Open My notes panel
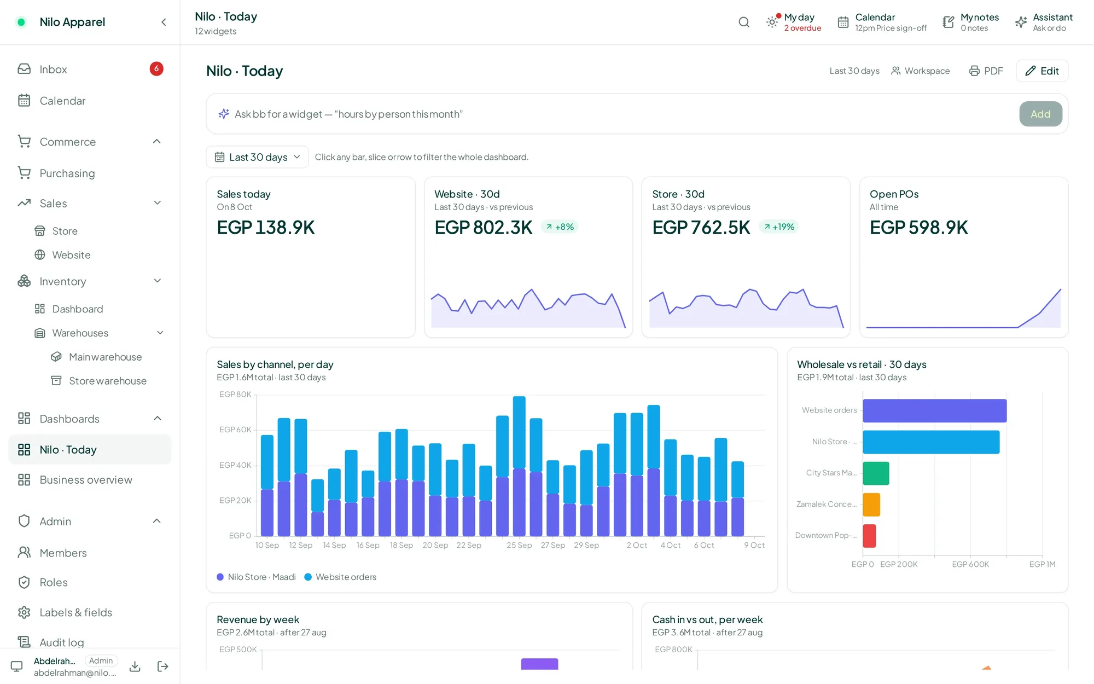Image resolution: width=1094 pixels, height=684 pixels. 970,22
